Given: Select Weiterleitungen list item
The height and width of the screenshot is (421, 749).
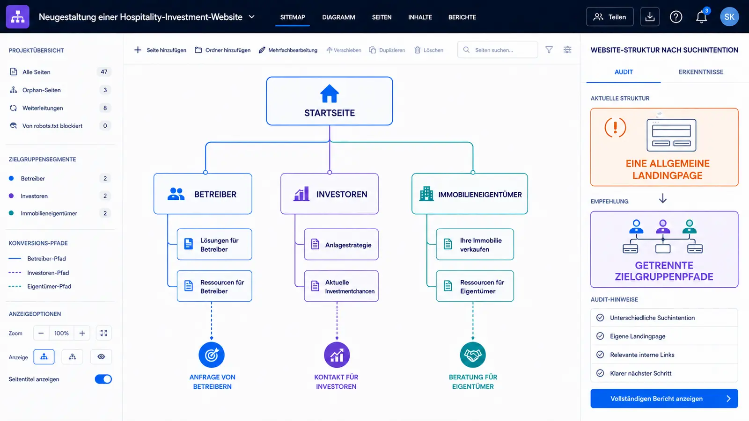Looking at the screenshot, I should point(60,108).
